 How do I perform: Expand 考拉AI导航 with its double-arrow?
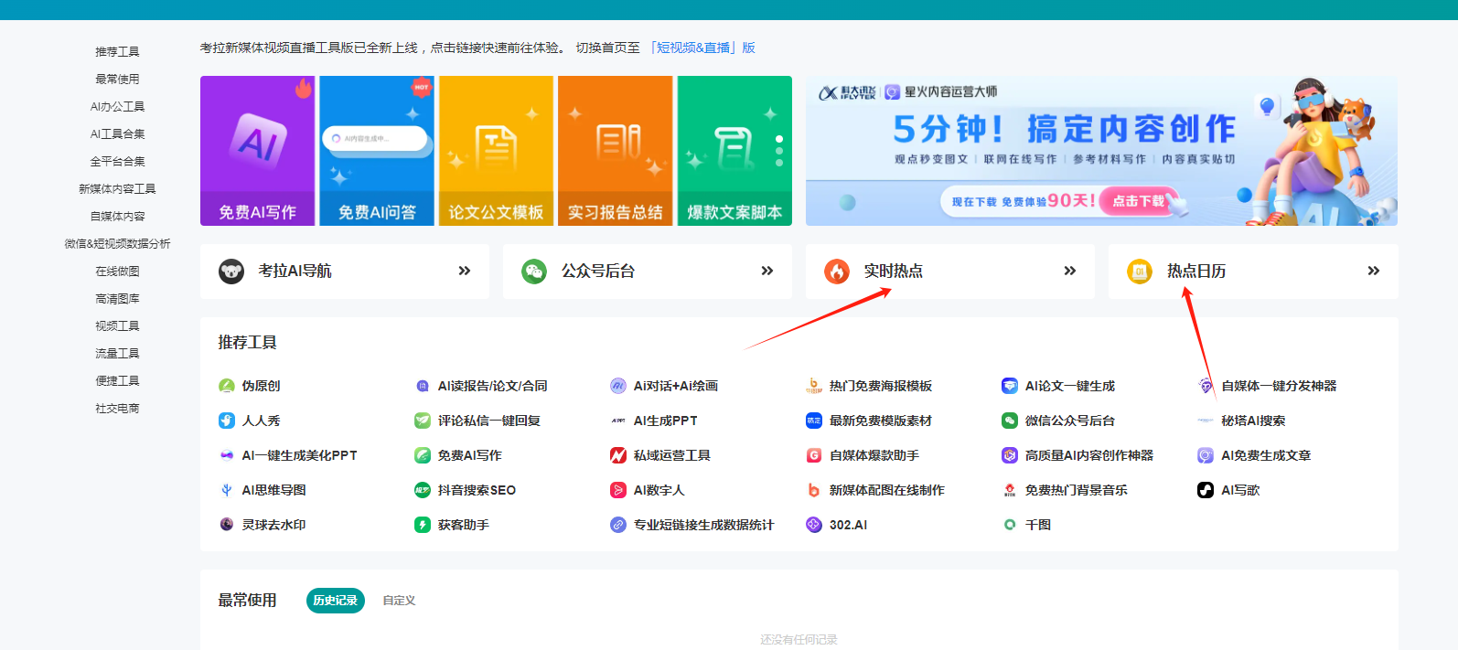click(465, 272)
